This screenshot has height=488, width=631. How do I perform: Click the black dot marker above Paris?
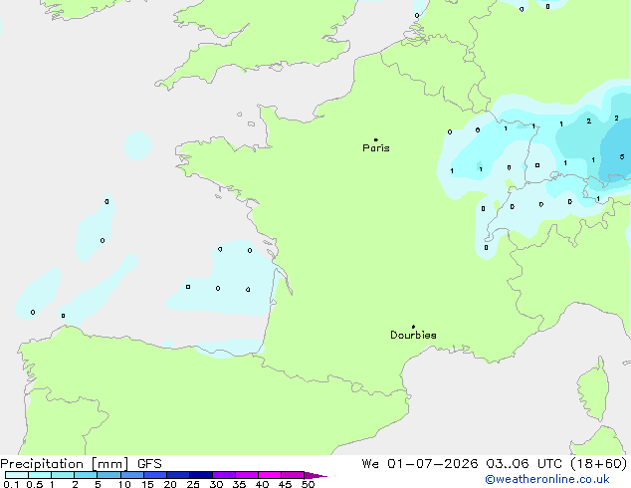click(x=376, y=139)
